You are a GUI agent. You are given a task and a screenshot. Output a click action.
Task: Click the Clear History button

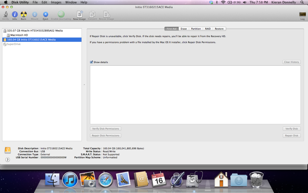tap(291, 62)
